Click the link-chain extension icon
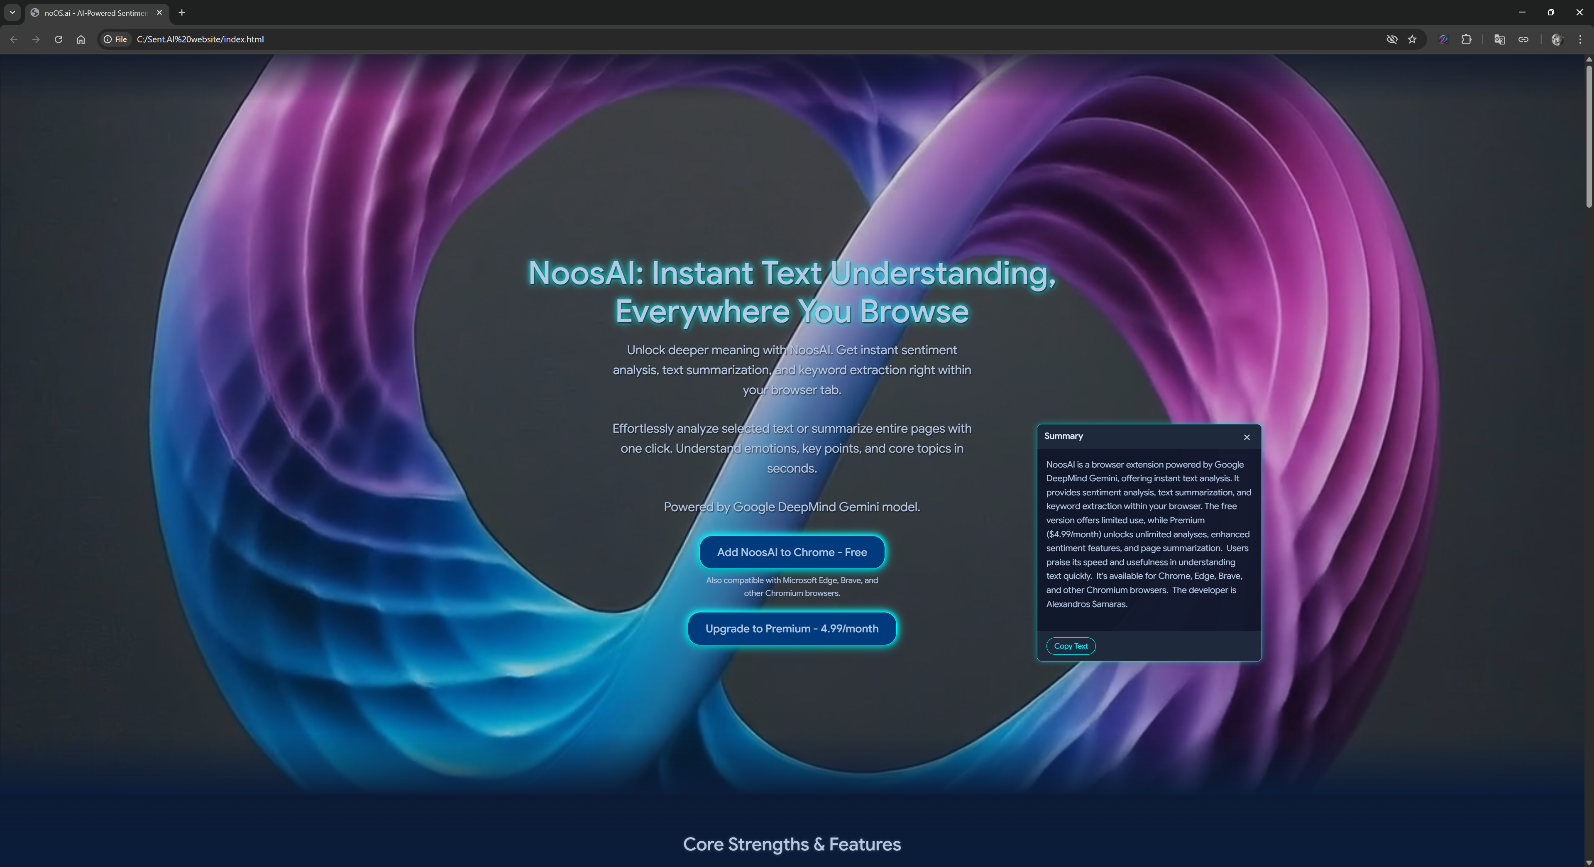The height and width of the screenshot is (867, 1594). (x=1523, y=39)
